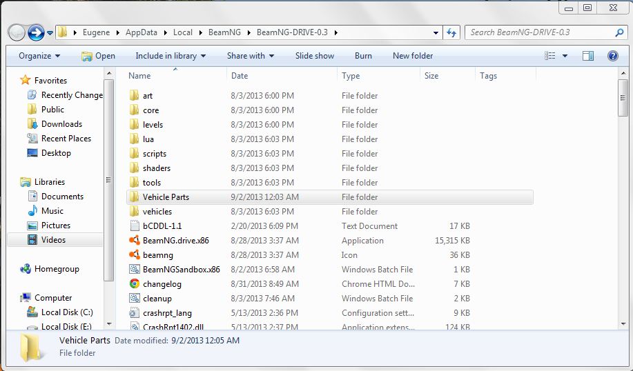This screenshot has width=633, height=371.
Task: Select Local in the address breadcrumb
Action: (x=183, y=32)
